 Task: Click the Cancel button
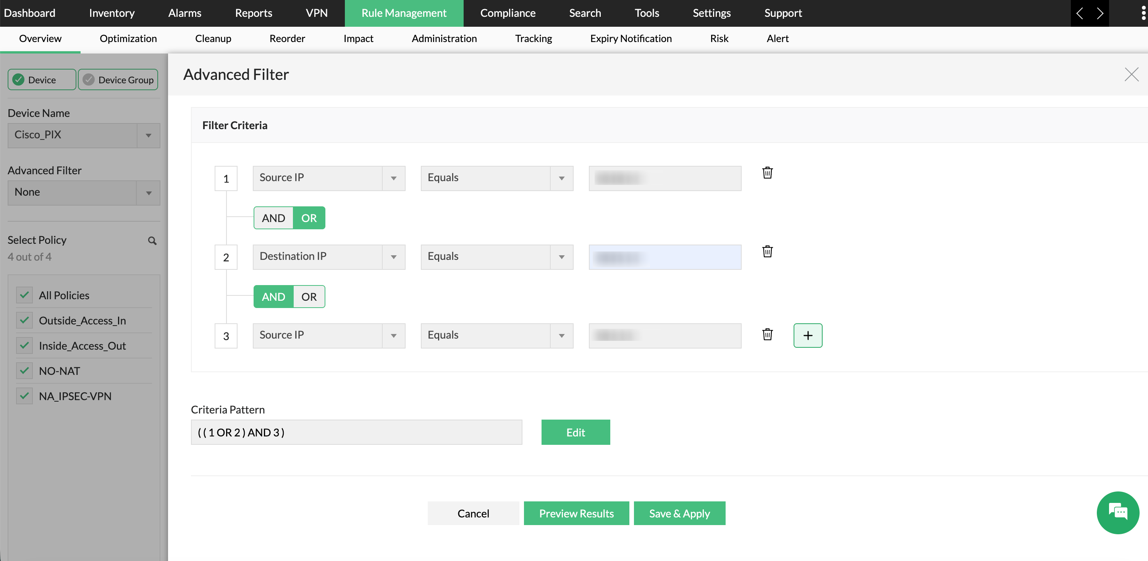[473, 513]
